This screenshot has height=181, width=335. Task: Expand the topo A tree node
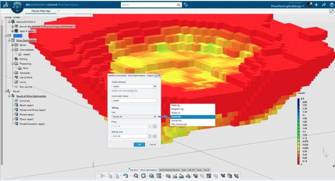coord(13,31)
